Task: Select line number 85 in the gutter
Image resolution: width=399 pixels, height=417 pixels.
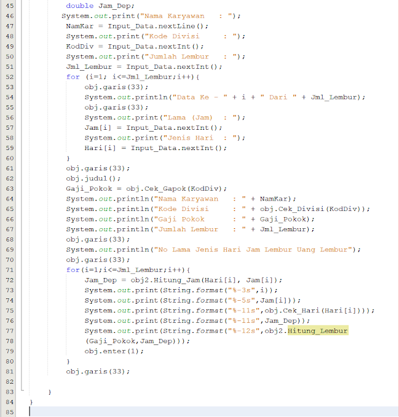Action: [x=10, y=412]
